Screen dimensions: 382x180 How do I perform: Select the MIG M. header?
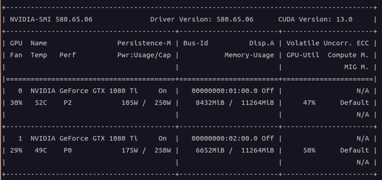tap(356, 67)
